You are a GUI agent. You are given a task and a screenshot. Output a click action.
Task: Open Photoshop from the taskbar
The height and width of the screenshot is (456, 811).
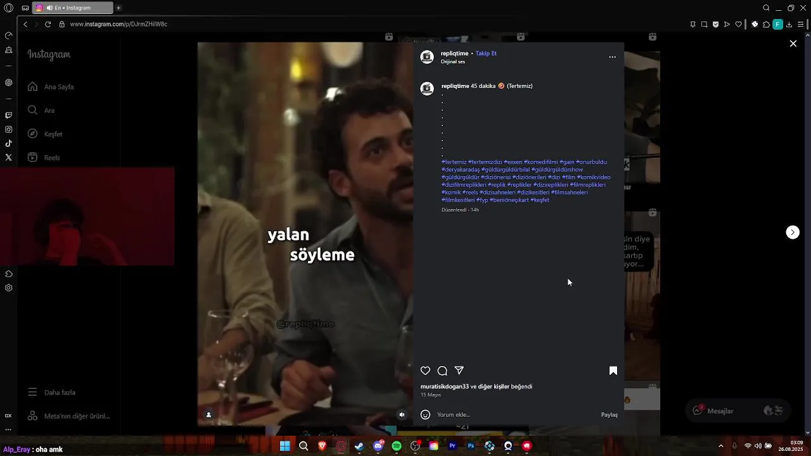point(471,446)
